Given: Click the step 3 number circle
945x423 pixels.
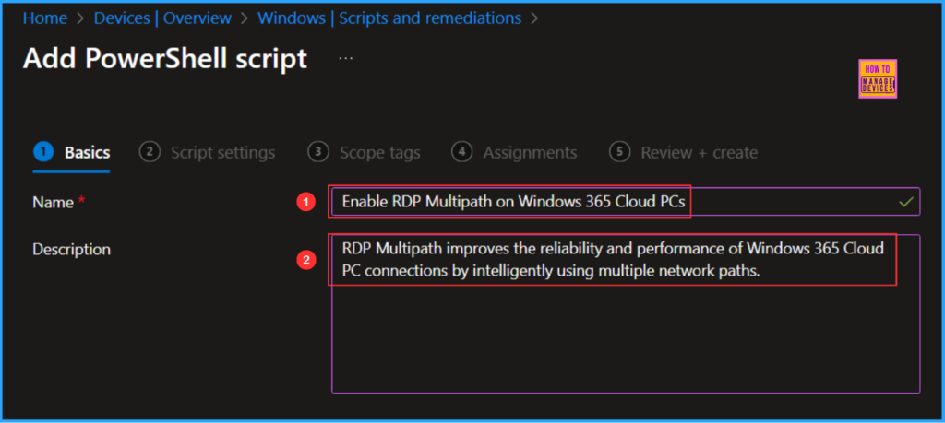Looking at the screenshot, I should click(318, 153).
